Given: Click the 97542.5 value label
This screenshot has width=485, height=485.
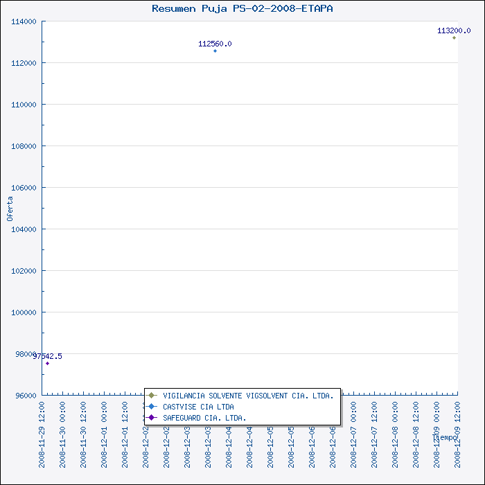Looking at the screenshot, I should [48, 356].
